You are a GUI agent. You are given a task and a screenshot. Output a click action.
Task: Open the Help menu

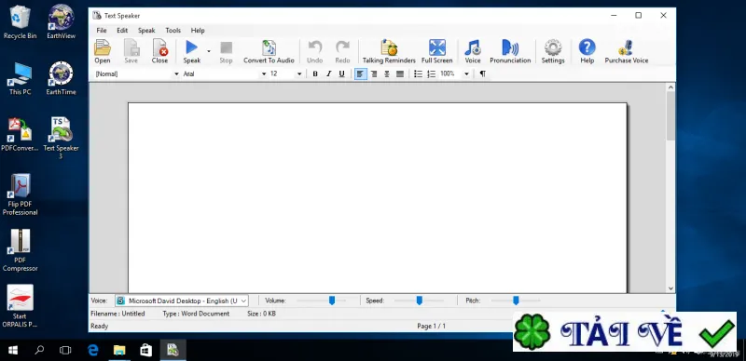point(198,31)
